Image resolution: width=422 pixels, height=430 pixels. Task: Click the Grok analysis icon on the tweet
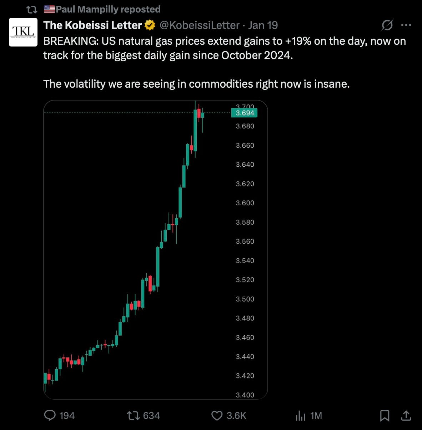point(386,25)
